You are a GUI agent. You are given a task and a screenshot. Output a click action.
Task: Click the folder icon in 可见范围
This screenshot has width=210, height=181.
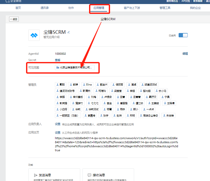pos(58,68)
